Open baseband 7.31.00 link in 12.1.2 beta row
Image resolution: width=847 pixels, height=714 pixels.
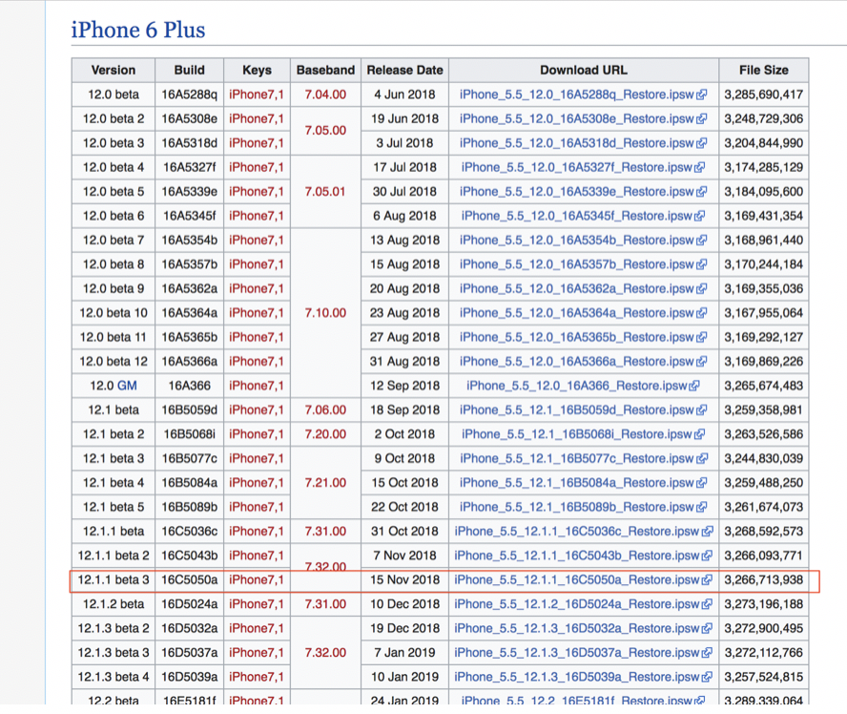[x=325, y=605]
